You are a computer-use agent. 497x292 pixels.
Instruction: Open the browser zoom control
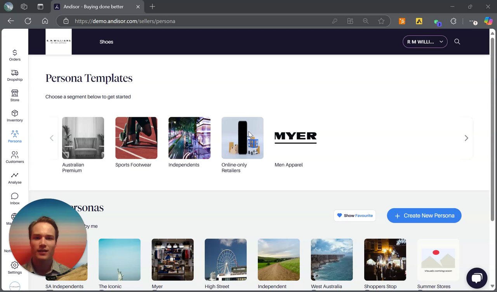366,21
